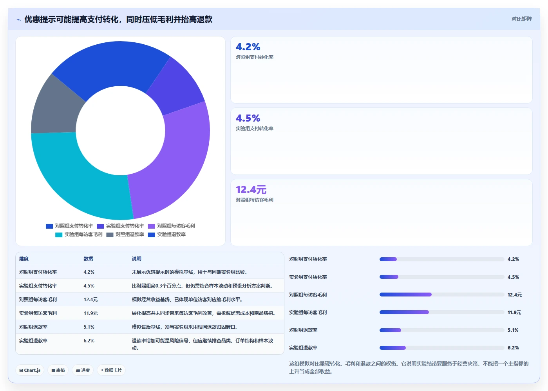
Task: Toggle 对照组退款率 legend item in chart
Action: pyautogui.click(x=125, y=235)
